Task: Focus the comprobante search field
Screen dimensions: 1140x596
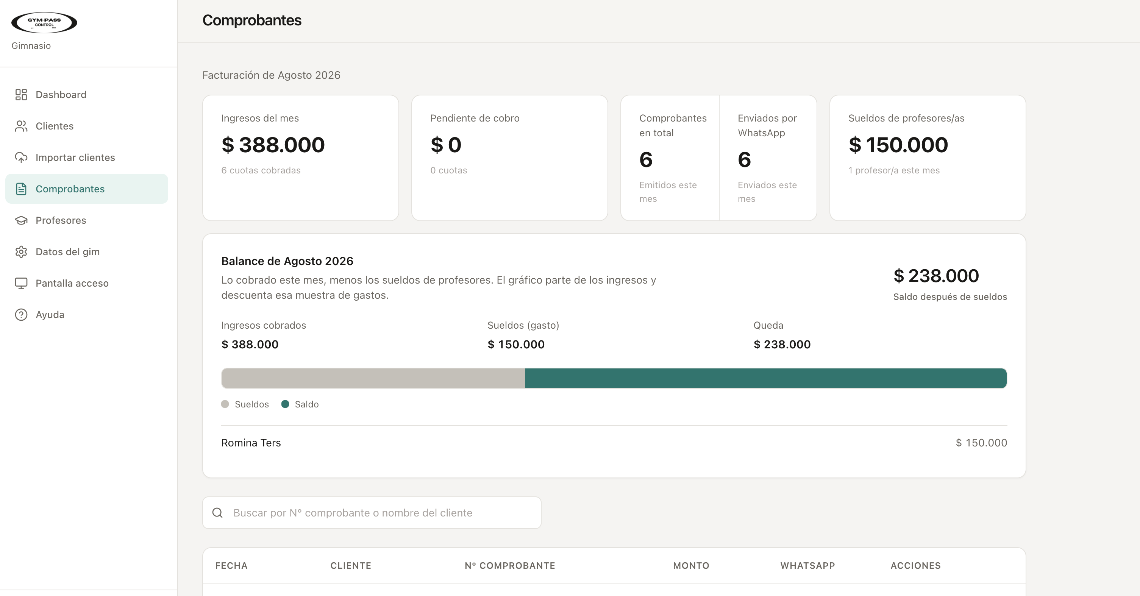Action: point(372,513)
